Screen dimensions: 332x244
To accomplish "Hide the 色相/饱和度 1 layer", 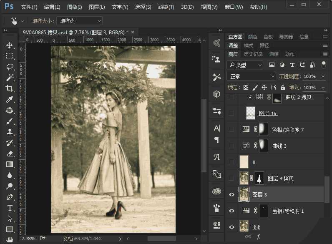I will pos(231,211).
